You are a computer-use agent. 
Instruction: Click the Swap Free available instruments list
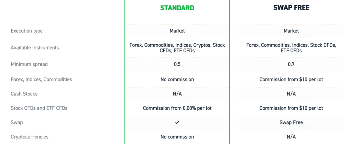291,48
